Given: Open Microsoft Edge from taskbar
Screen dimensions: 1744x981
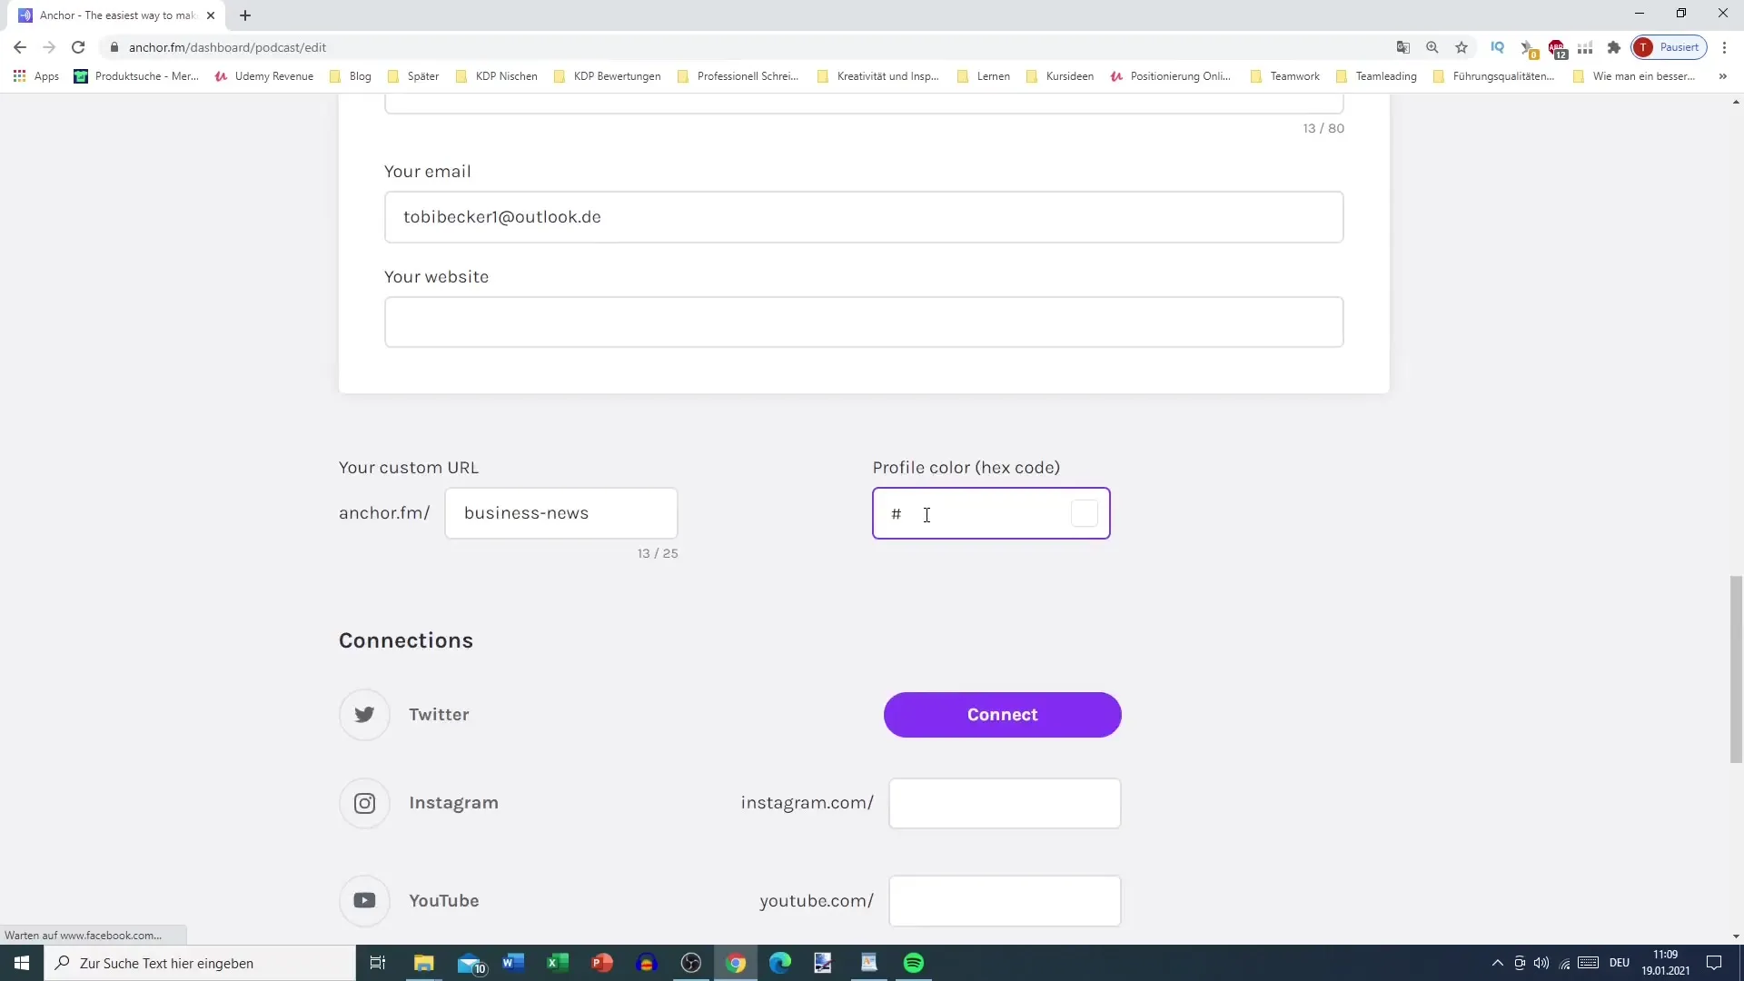Looking at the screenshot, I should [x=780, y=963].
